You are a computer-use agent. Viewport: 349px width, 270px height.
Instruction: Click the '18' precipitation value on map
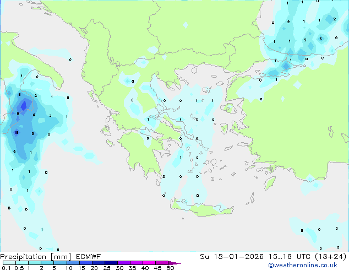point(17,133)
